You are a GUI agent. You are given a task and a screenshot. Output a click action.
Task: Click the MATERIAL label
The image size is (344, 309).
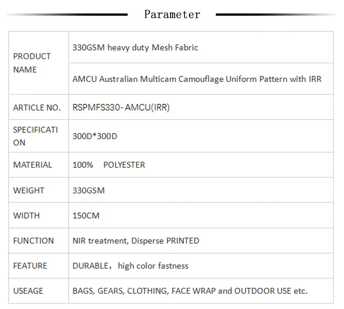coord(33,165)
